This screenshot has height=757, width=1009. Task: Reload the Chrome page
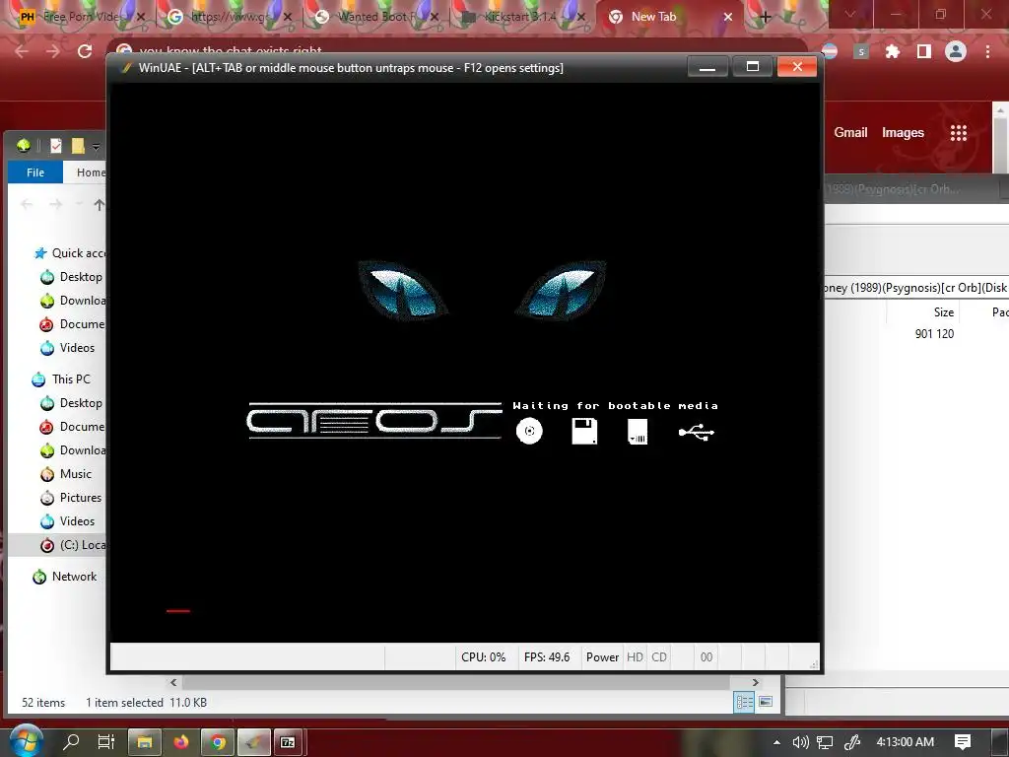click(x=85, y=51)
